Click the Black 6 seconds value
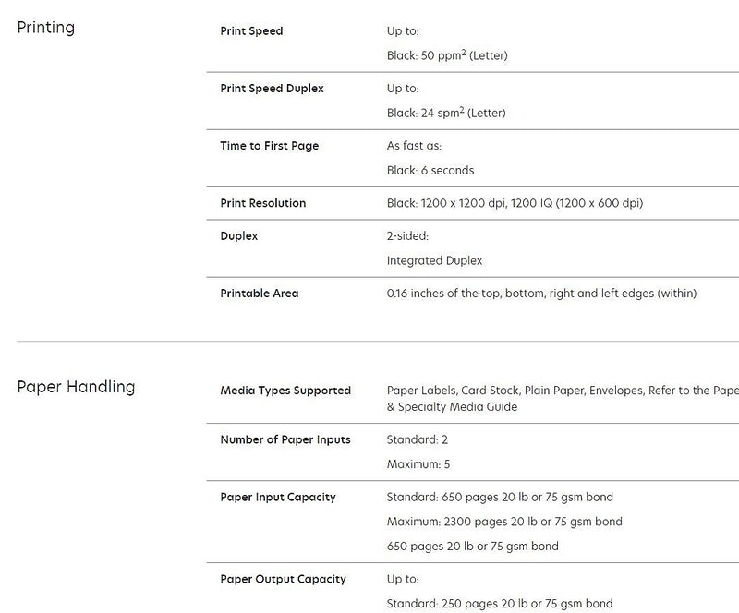The image size is (739, 613). [430, 170]
